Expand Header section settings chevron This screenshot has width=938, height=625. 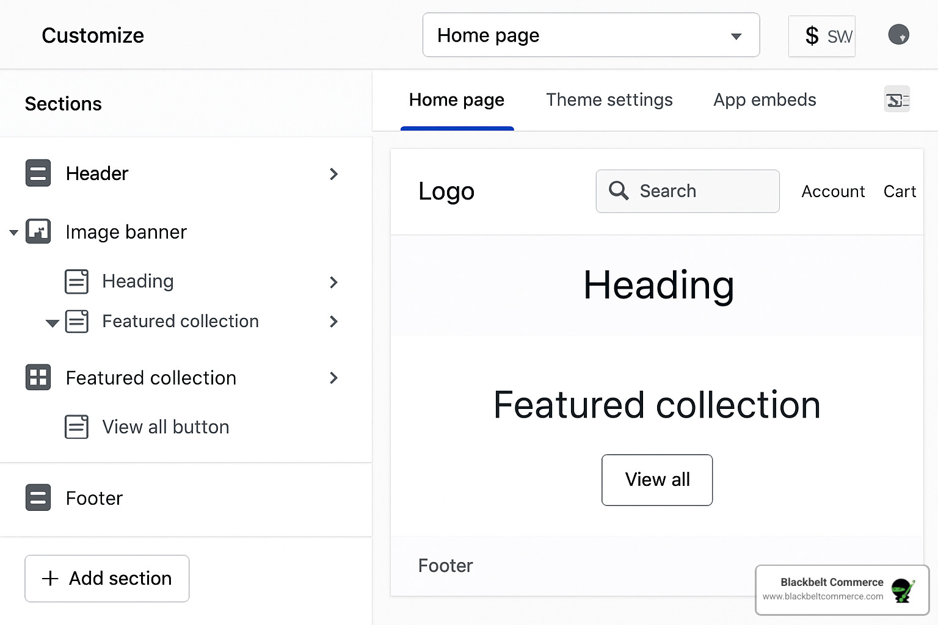pos(333,174)
